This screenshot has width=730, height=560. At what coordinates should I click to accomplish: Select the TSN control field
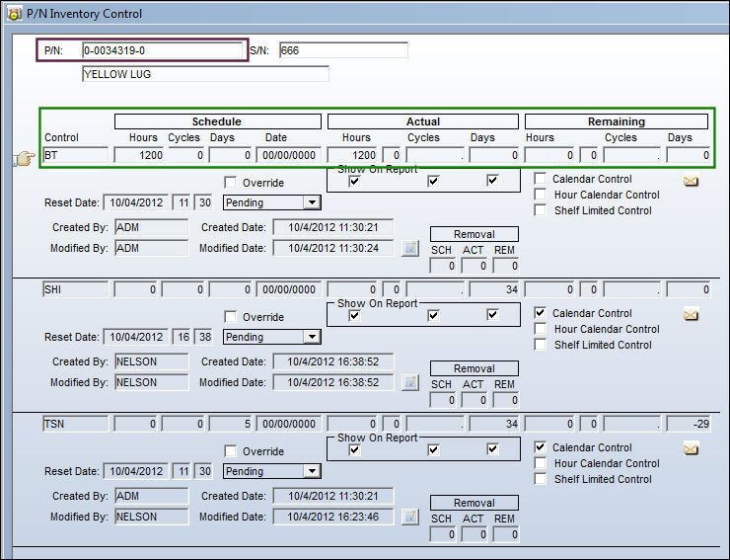coord(75,424)
